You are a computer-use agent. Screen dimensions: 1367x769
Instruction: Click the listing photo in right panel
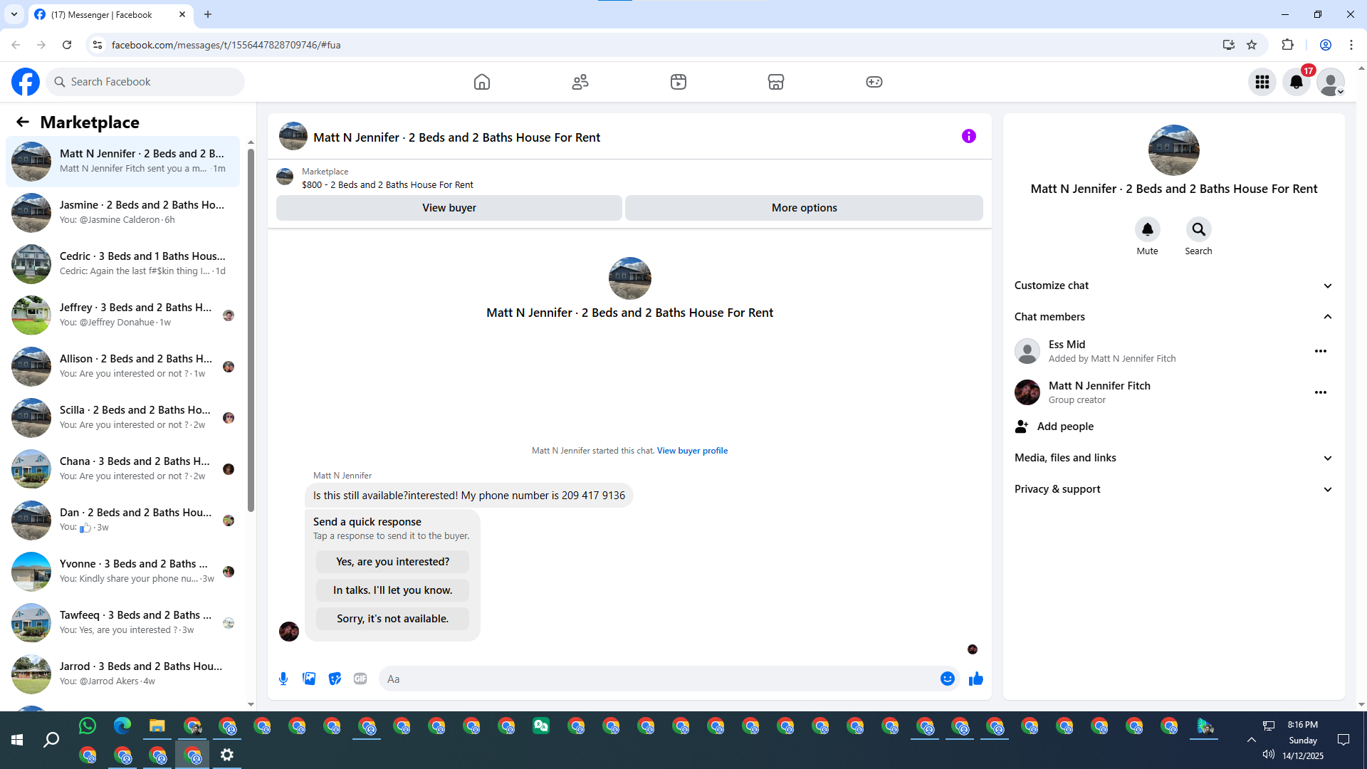[1174, 150]
